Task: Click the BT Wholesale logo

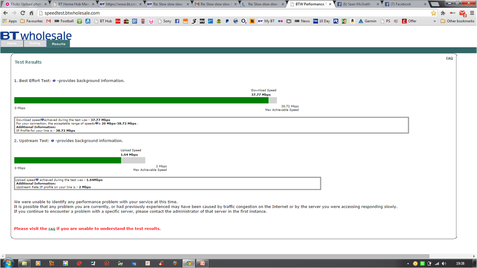Action: click(x=36, y=35)
